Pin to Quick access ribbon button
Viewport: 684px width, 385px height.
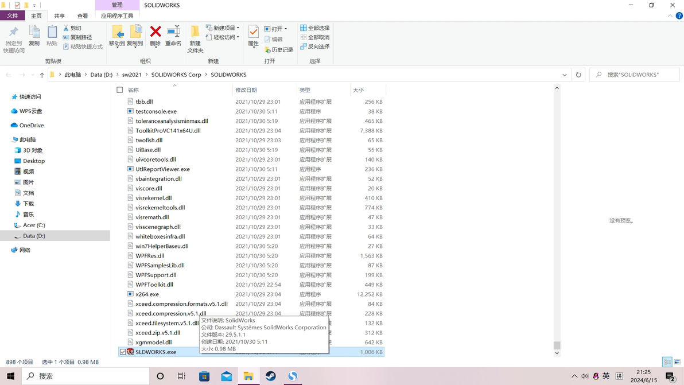point(14,39)
